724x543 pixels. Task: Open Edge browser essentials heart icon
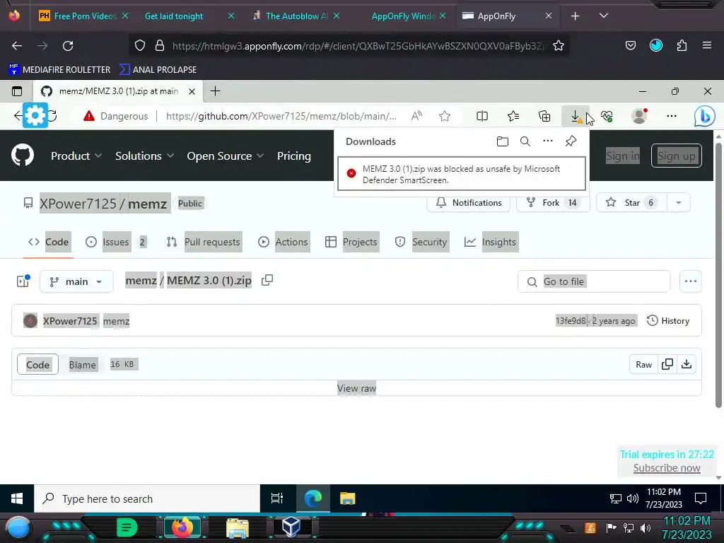click(x=607, y=117)
